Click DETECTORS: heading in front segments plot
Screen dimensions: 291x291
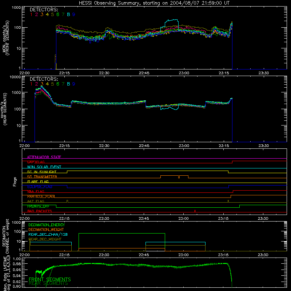click(44, 10)
